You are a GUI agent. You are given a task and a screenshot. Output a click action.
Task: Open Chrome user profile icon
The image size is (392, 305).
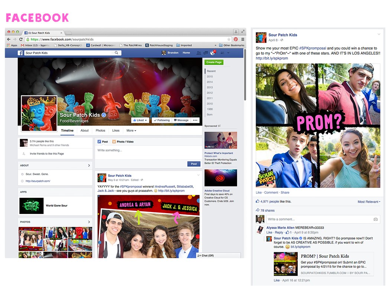(x=236, y=32)
